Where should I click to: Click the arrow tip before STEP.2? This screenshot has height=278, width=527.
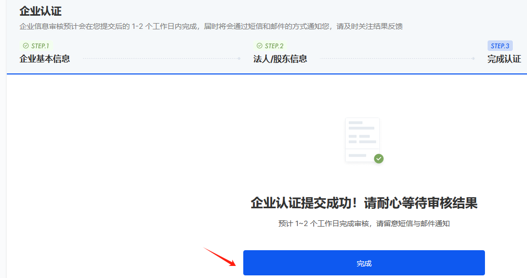[x=240, y=59]
